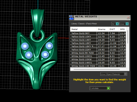137x102 pixels.
Task: Select the Yellow Gold:10KY row
Action: 98,37
